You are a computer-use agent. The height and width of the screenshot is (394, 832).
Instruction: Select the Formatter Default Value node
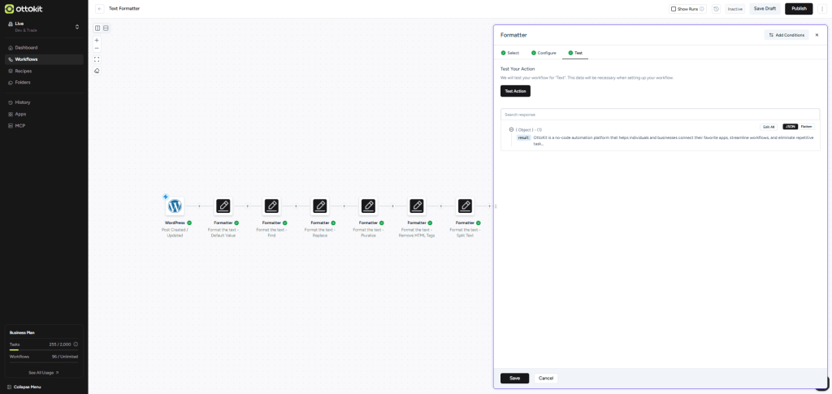coord(223,206)
